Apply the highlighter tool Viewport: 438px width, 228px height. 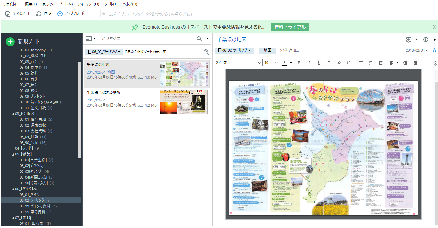(x=338, y=63)
